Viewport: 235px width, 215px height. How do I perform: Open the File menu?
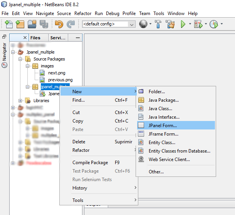pos(5,13)
